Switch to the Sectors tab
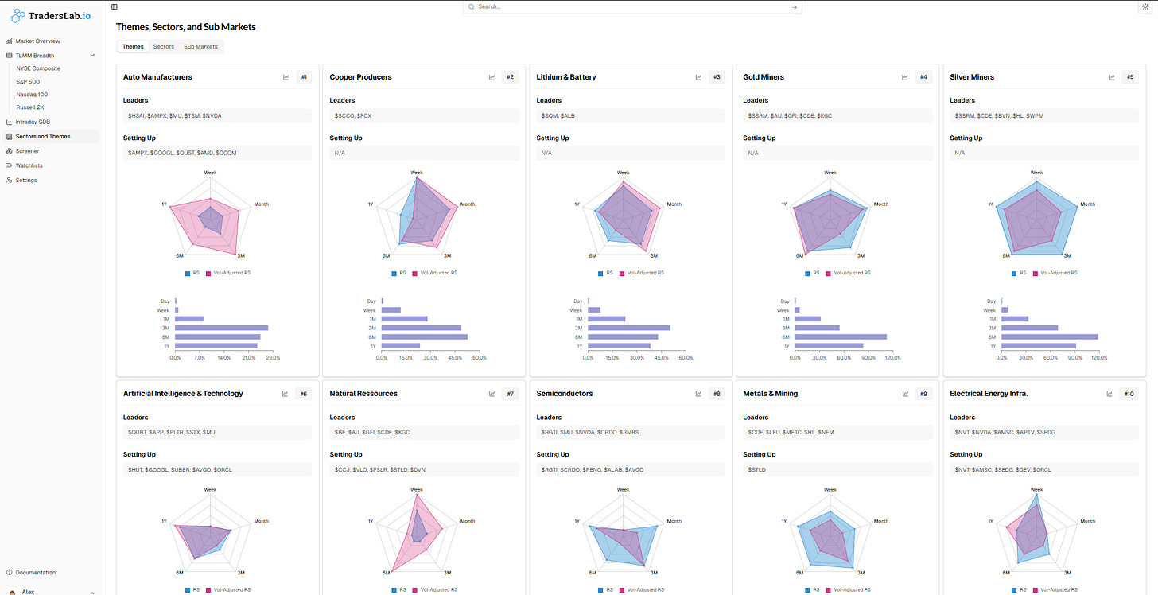Image resolution: width=1158 pixels, height=595 pixels. point(164,47)
